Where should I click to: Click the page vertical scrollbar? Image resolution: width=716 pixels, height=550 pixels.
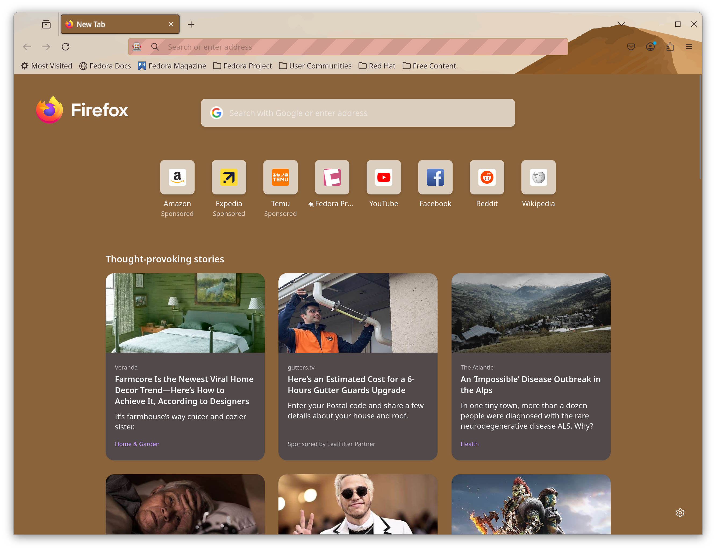pyautogui.click(x=700, y=128)
